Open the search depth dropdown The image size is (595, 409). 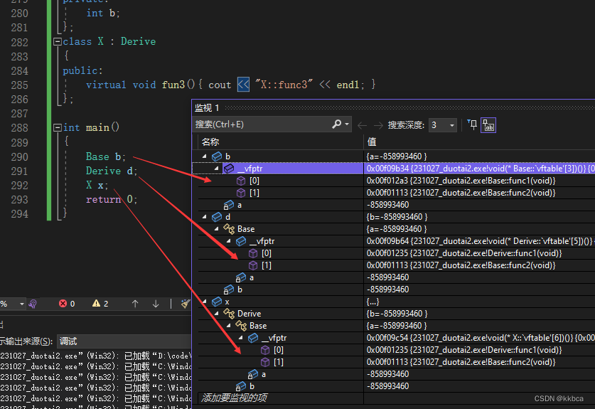(452, 125)
